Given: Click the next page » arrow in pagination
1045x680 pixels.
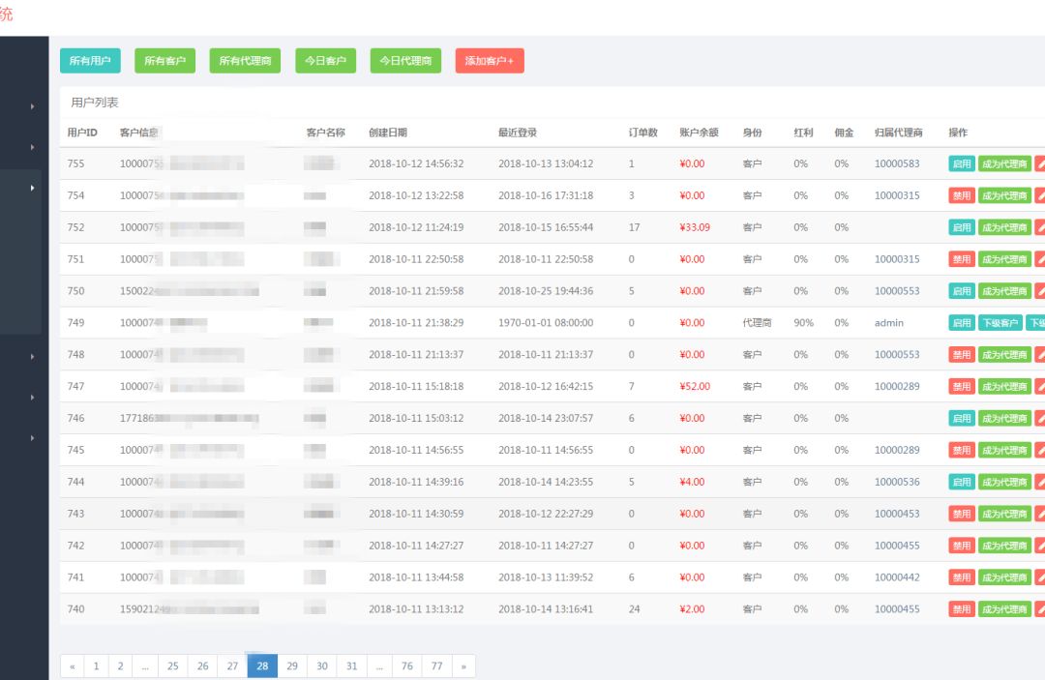Looking at the screenshot, I should (x=463, y=666).
